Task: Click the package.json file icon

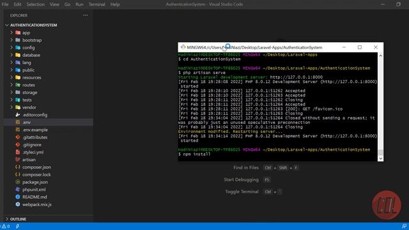Action: click(x=18, y=182)
